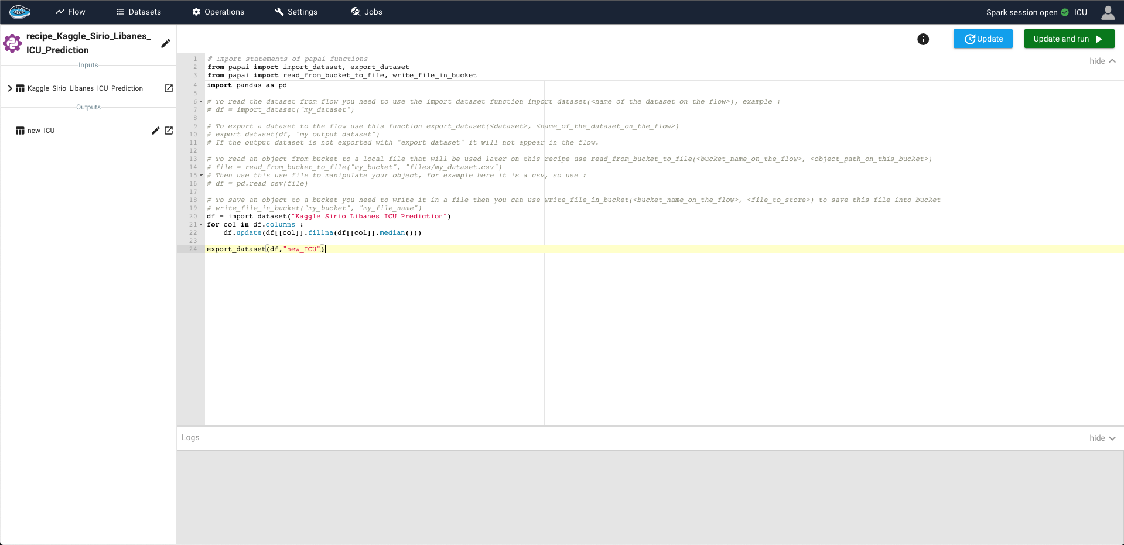Fold code at line 21 arrow
This screenshot has width=1124, height=545.
click(201, 225)
